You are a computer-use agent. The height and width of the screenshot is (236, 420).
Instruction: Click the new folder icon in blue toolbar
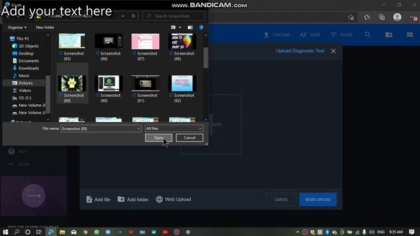(388, 35)
